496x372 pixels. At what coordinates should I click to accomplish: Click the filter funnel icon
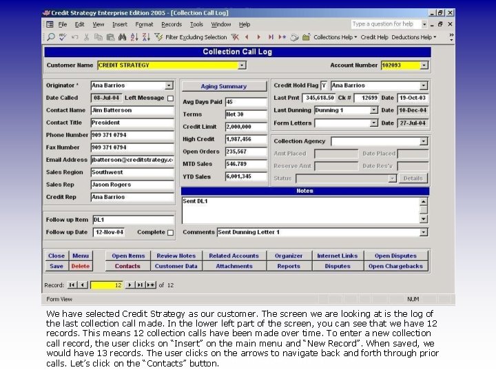(158, 37)
